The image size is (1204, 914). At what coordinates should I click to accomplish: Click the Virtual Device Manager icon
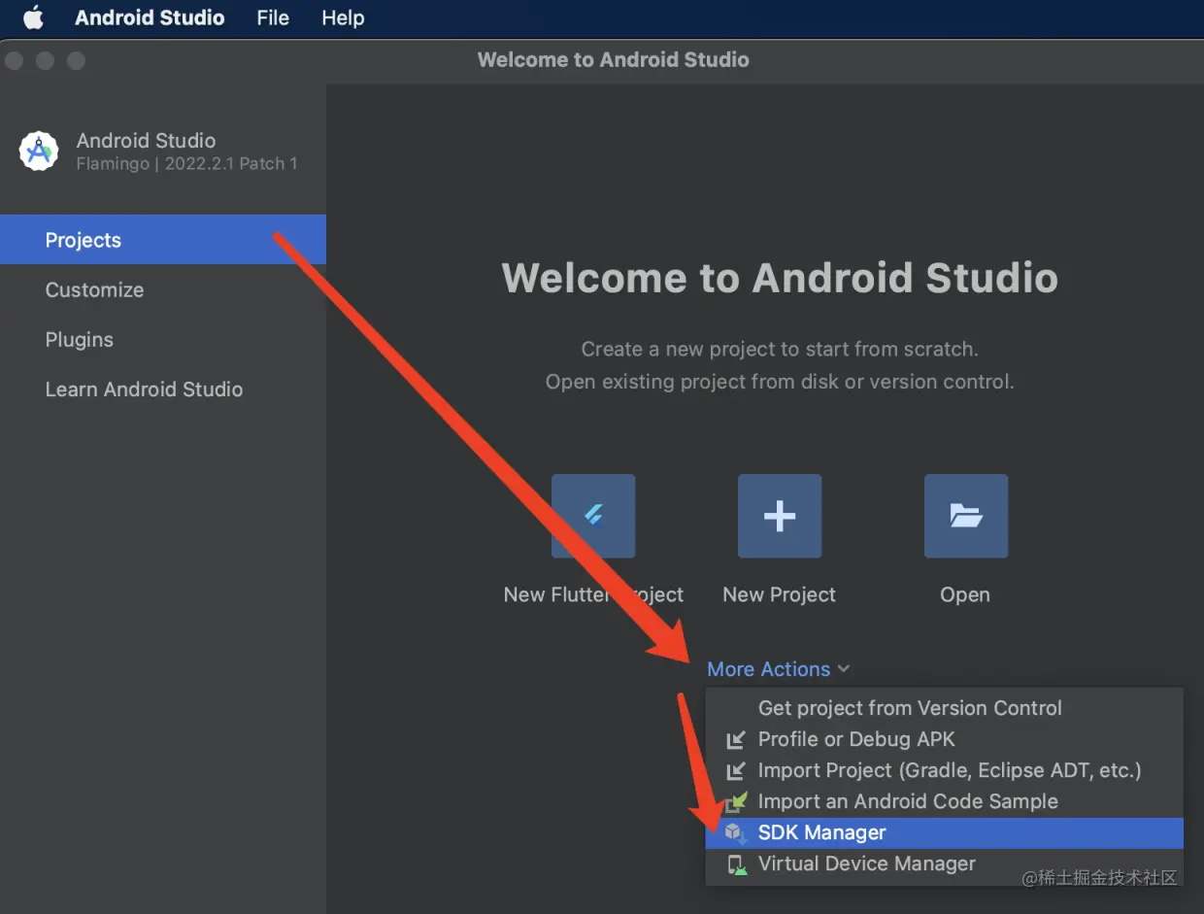[x=737, y=864]
